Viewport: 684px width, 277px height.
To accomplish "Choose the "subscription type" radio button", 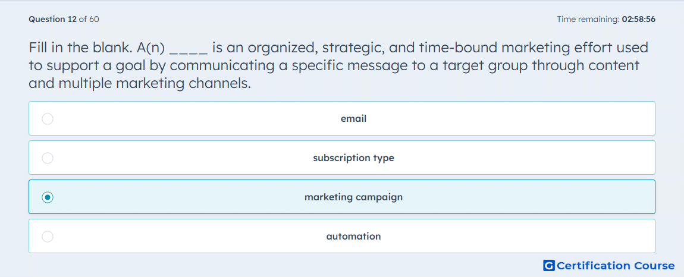I will coord(48,158).
